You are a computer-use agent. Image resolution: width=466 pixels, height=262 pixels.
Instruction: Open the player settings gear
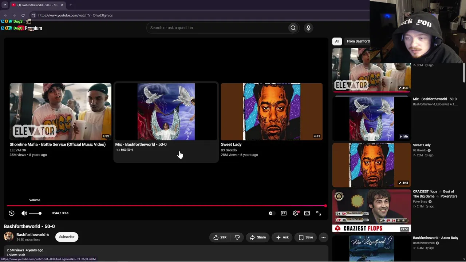coord(295,213)
